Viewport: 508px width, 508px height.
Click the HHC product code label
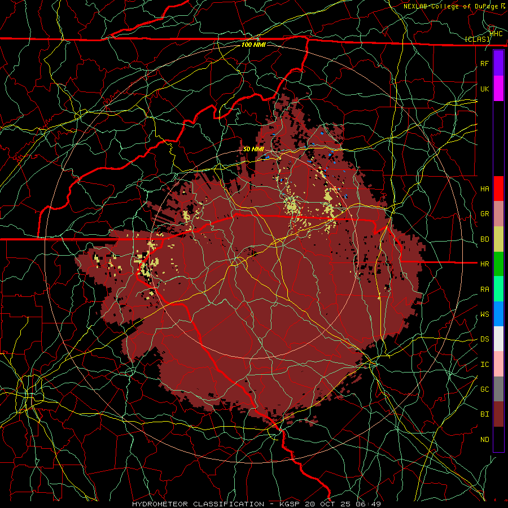(496, 33)
